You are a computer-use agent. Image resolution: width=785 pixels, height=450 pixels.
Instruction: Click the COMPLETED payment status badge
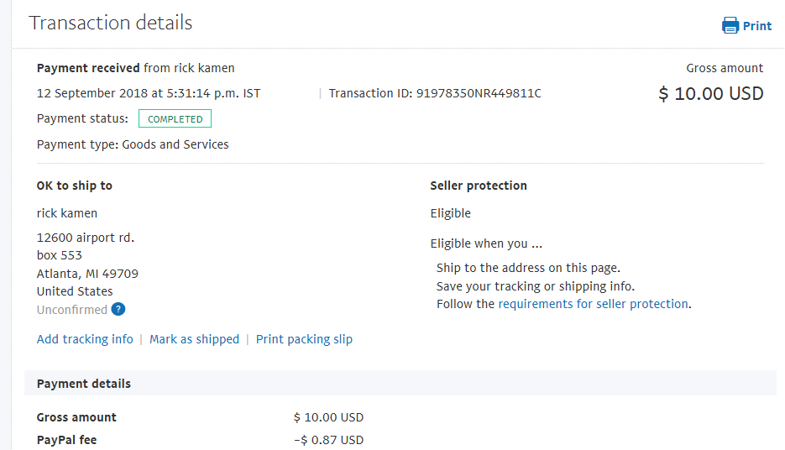click(175, 118)
